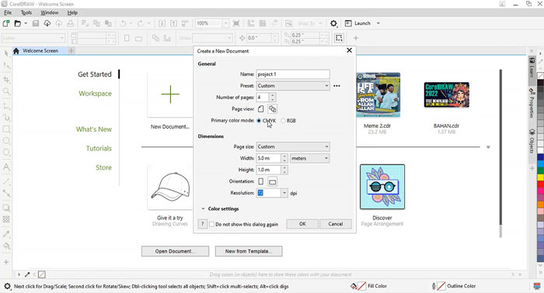Select CMYK primary color mode
This screenshot has width=544, height=293.
(259, 121)
